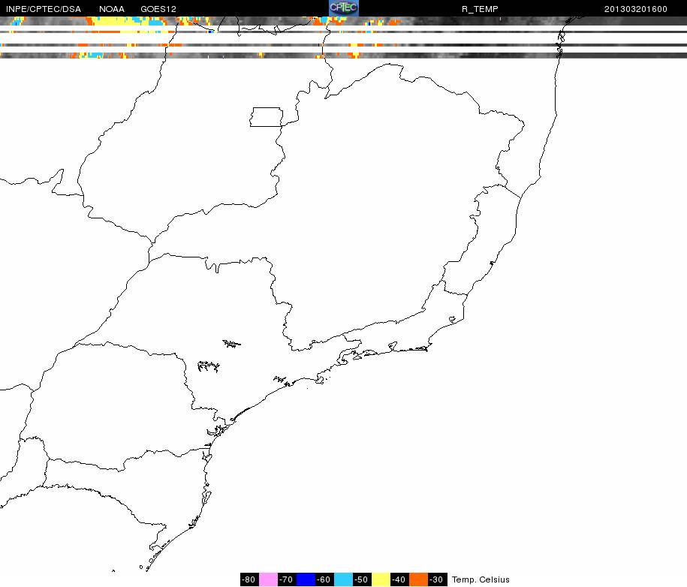Click the -50 legend value label
The width and height of the screenshot is (687, 587).
pos(362,579)
